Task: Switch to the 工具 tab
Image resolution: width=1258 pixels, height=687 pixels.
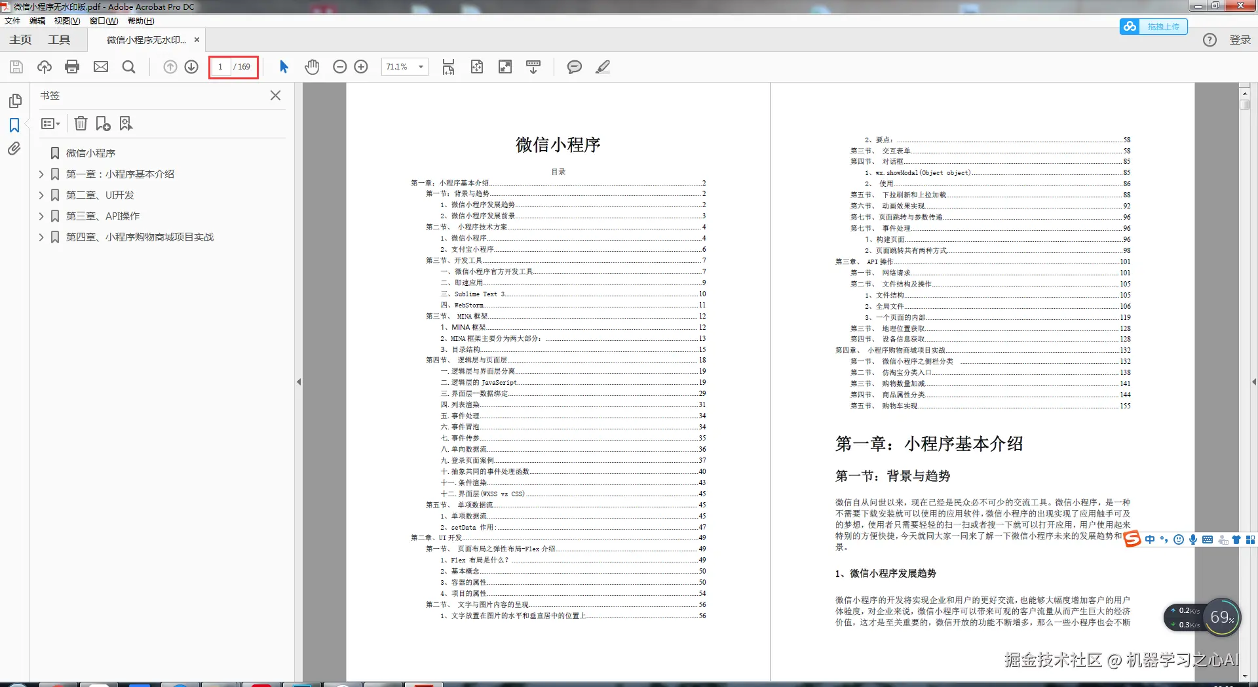Action: coord(59,40)
